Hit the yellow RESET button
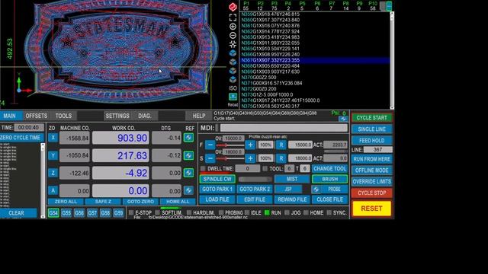The width and height of the screenshot is (488, 274). pyautogui.click(x=371, y=209)
